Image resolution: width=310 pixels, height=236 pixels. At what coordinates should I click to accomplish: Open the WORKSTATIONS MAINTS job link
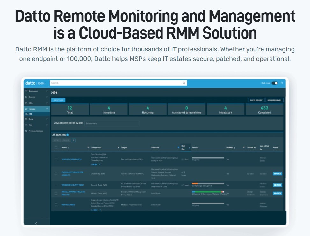pos(72,159)
